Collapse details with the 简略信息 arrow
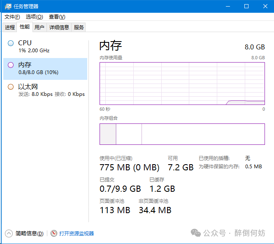 (9, 233)
